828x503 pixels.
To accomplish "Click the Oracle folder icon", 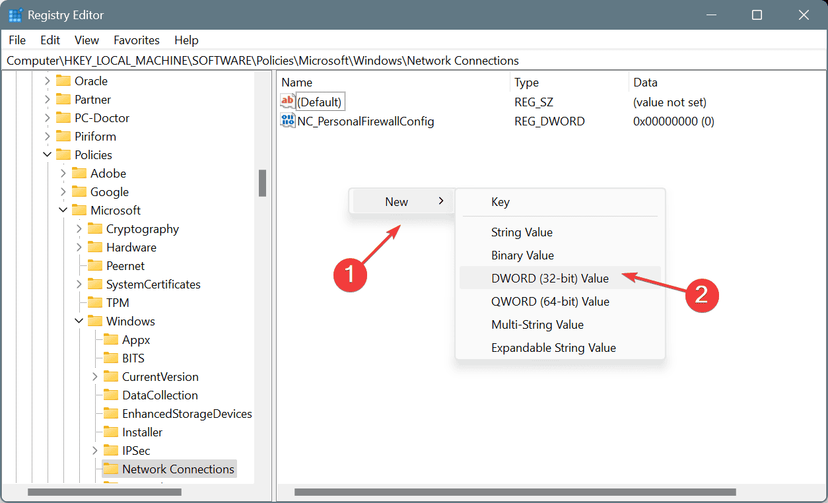I will point(63,81).
